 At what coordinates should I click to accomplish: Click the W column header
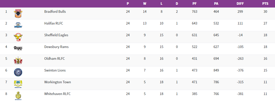click(x=145, y=4)
